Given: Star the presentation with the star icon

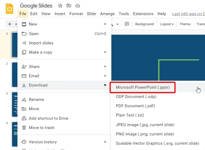Looking at the screenshot, I should tap(60, 6).
